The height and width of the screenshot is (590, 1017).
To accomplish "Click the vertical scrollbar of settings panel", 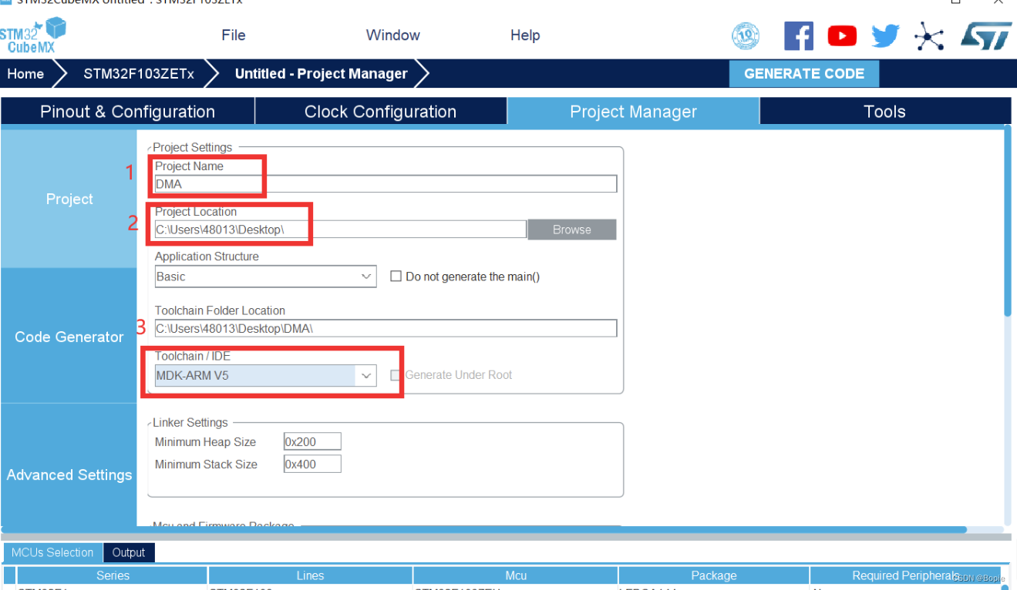I will pyautogui.click(x=1008, y=222).
